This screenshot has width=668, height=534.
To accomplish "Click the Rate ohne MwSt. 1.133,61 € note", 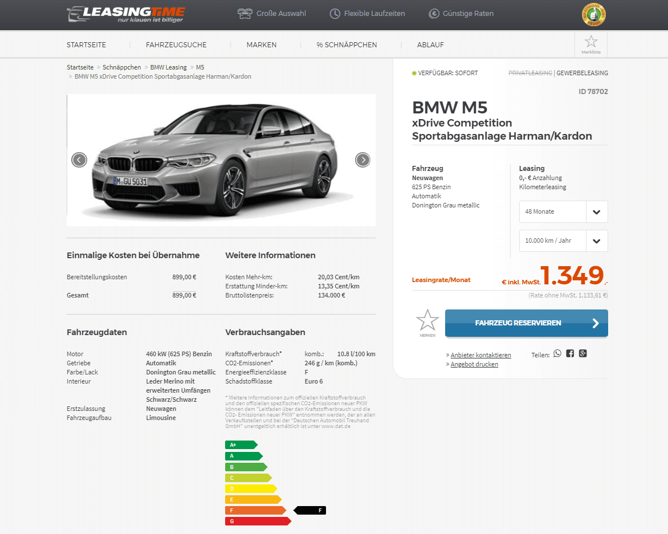I will [568, 295].
